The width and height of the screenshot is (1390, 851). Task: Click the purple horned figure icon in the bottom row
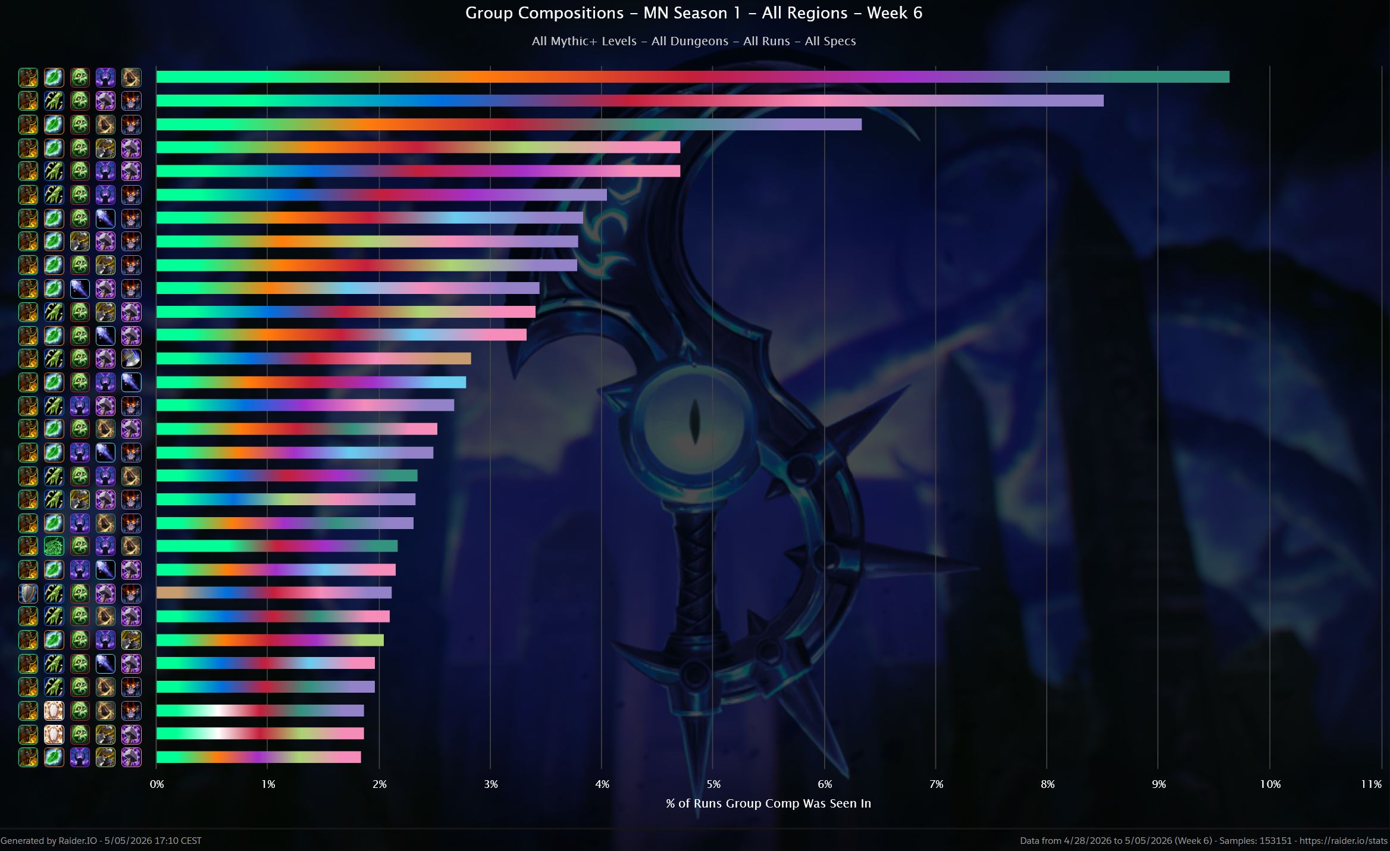pyautogui.click(x=80, y=757)
